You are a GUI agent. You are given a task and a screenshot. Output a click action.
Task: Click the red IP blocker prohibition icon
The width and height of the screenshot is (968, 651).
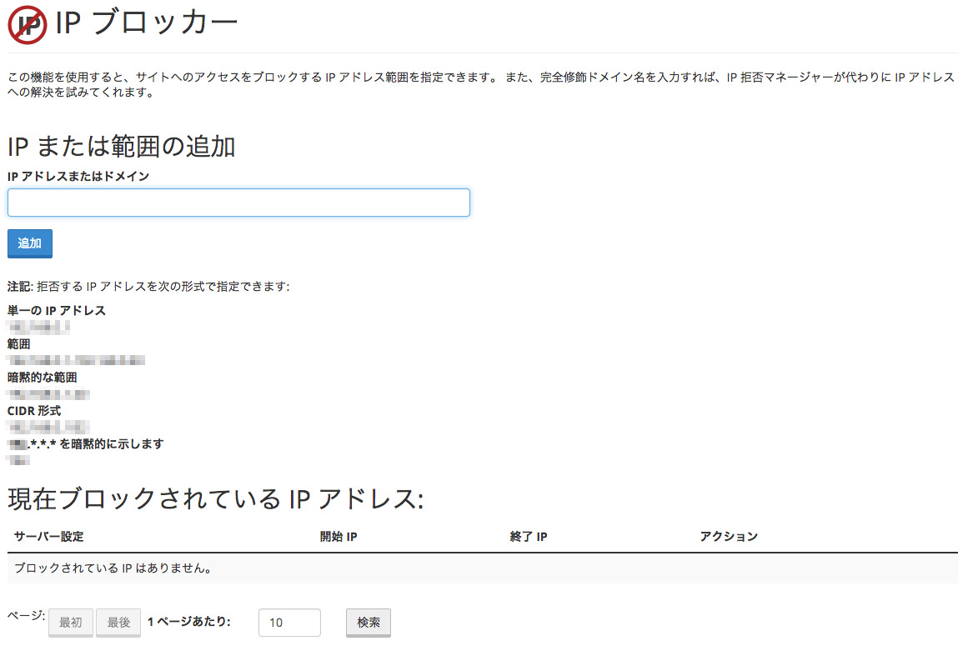pos(28,24)
